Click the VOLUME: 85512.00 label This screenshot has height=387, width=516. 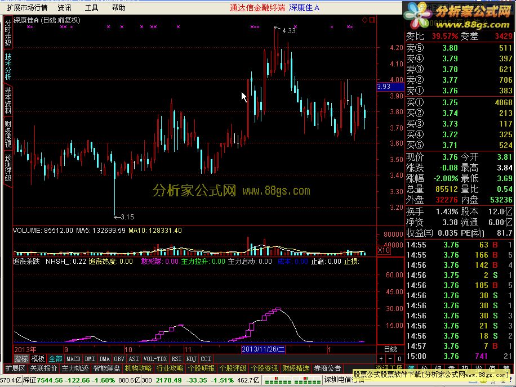click(43, 231)
